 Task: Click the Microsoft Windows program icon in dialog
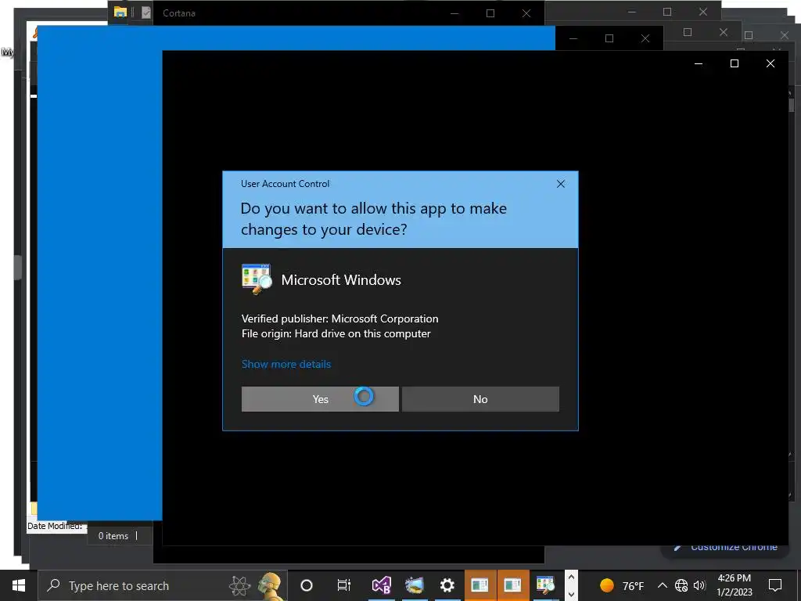coord(257,279)
